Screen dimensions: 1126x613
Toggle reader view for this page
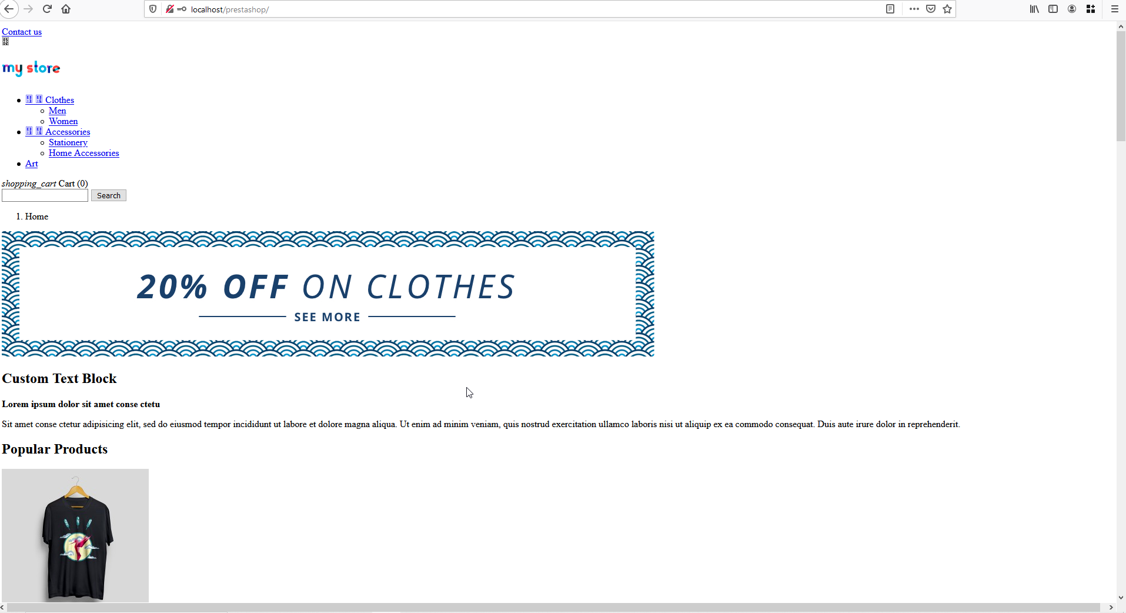[890, 9]
